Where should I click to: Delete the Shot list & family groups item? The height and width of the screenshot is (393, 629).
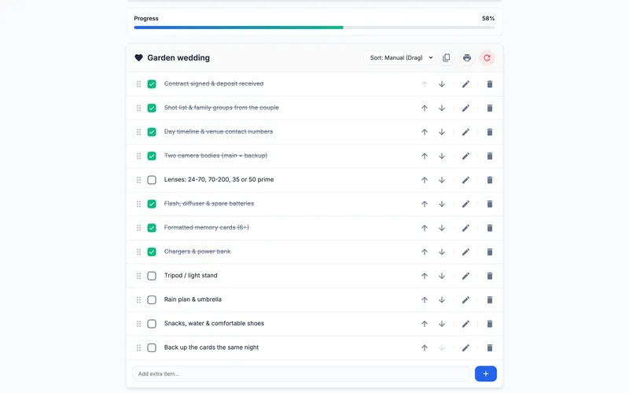(489, 108)
